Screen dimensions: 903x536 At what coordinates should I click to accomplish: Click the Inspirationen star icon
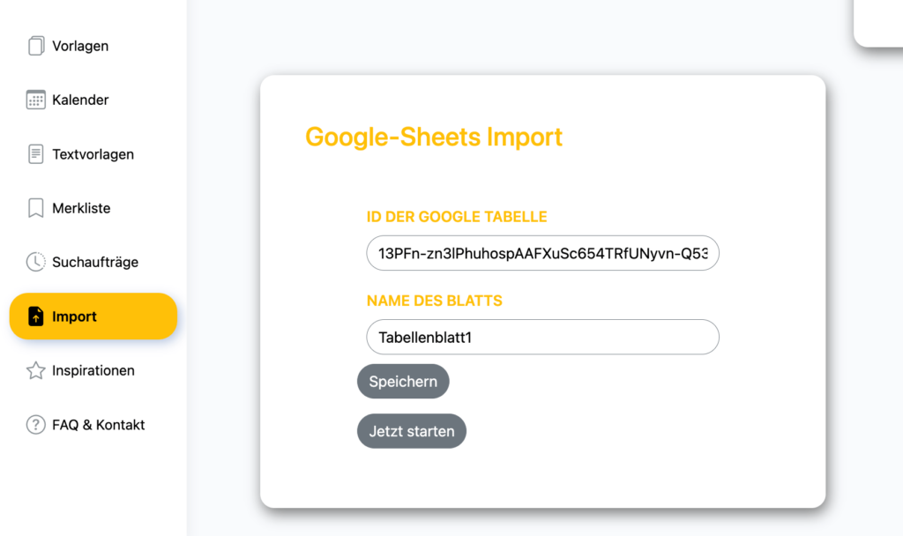point(35,370)
